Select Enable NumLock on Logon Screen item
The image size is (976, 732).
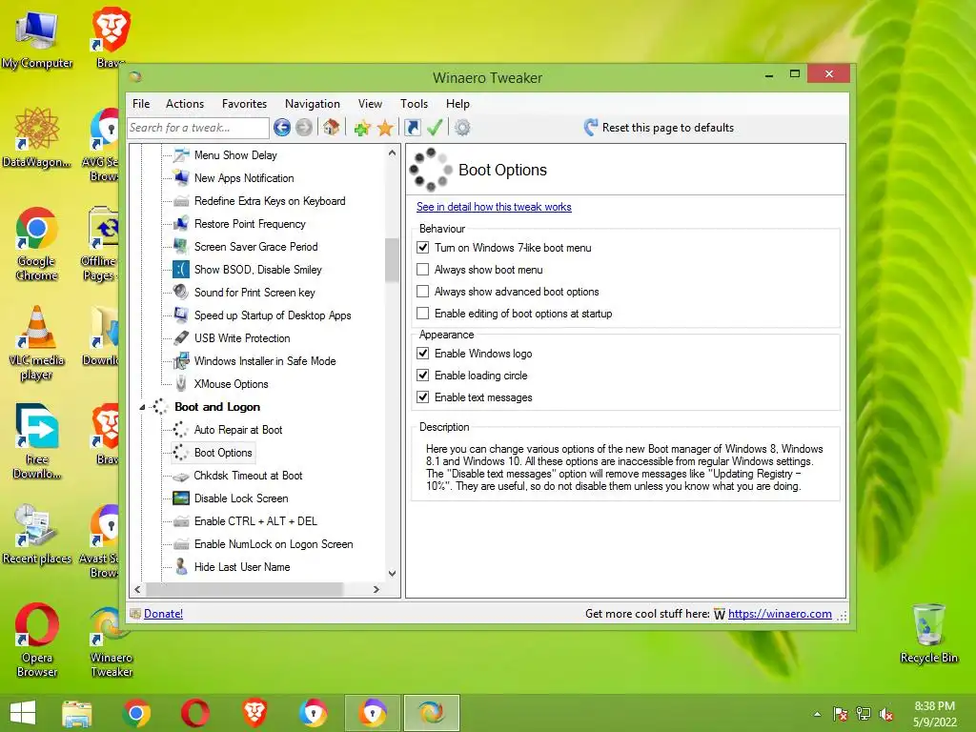click(x=274, y=544)
